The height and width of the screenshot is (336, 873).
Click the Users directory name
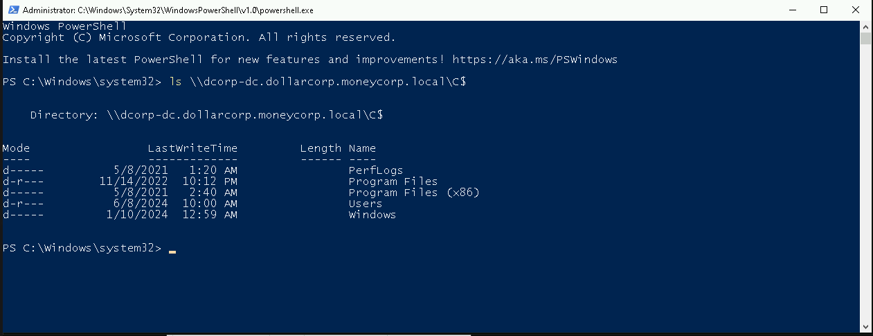365,204
